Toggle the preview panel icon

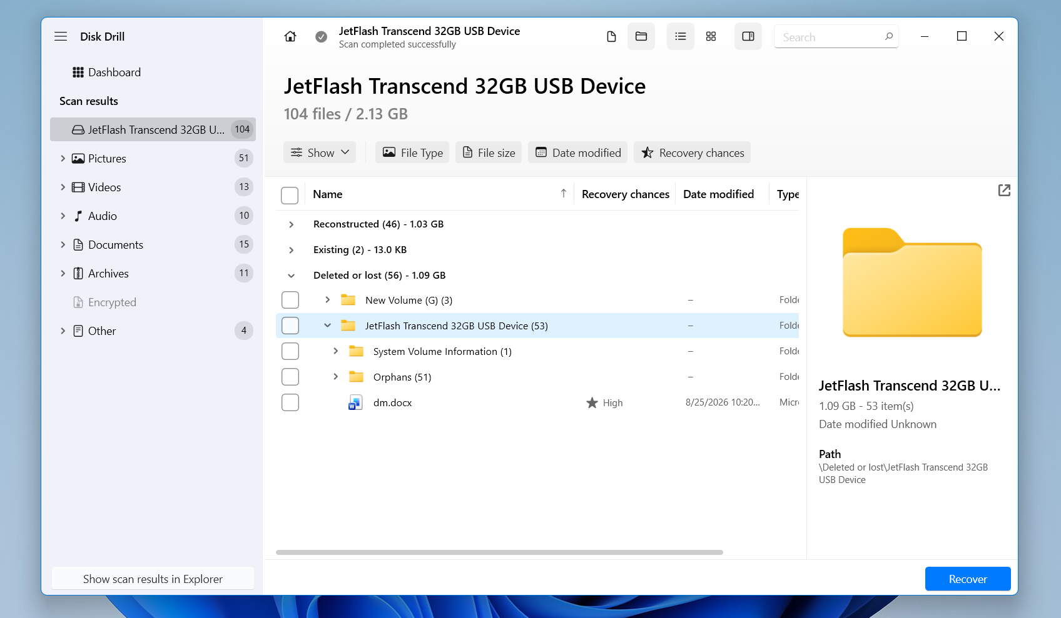tap(748, 36)
